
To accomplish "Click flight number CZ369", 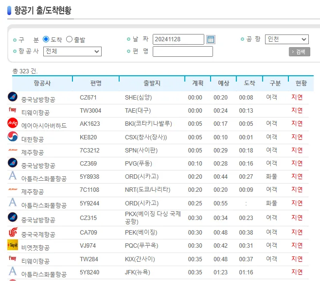I will coord(88,164).
